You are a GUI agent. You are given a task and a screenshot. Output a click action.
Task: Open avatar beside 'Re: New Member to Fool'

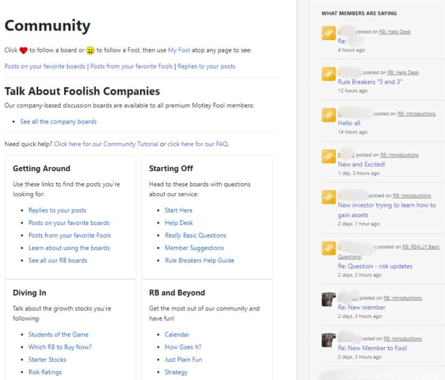click(329, 340)
